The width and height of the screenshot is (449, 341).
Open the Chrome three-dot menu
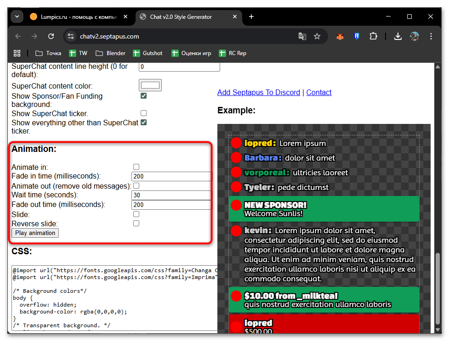pyautogui.click(x=431, y=36)
